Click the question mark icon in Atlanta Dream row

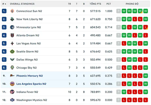(x=119, y=35)
